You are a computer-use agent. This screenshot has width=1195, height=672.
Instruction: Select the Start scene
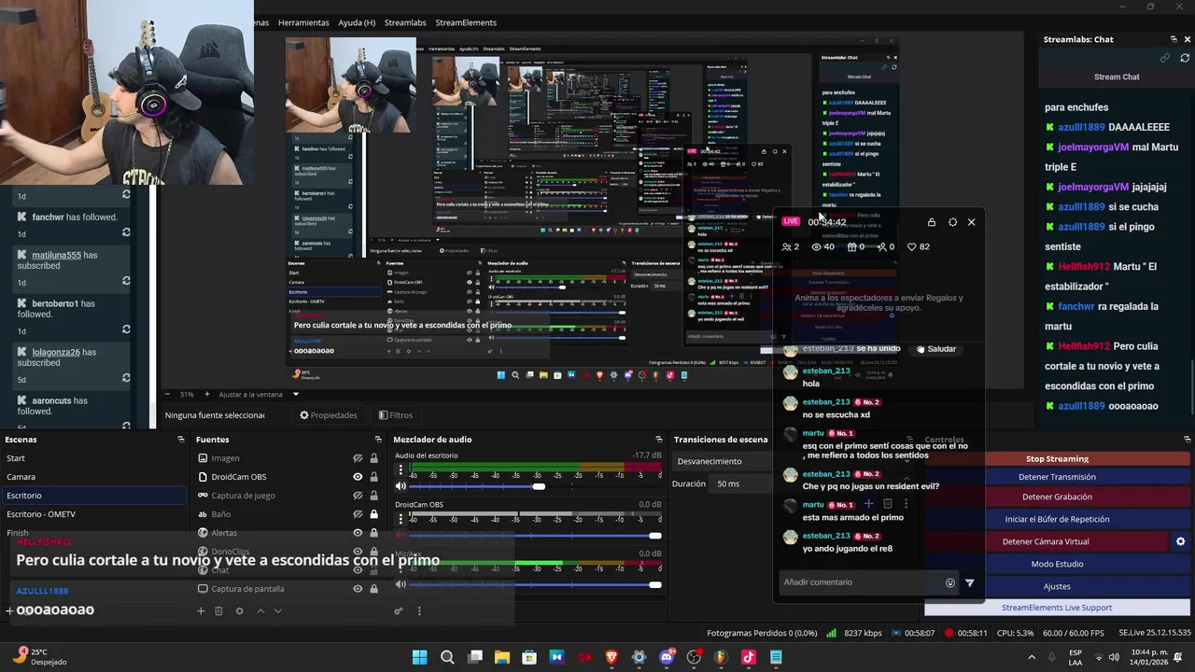pyautogui.click(x=93, y=458)
